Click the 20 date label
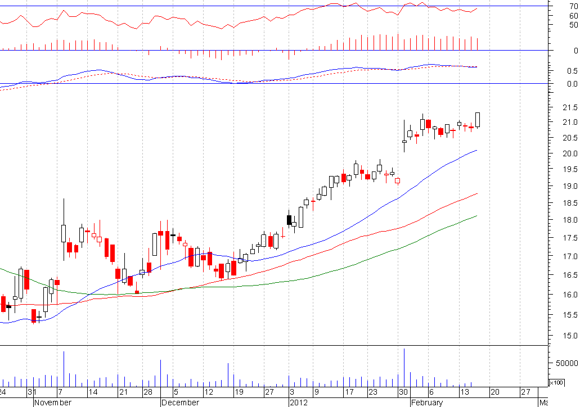Image resolution: width=580 pixels, height=407 pixels. pyautogui.click(x=495, y=392)
